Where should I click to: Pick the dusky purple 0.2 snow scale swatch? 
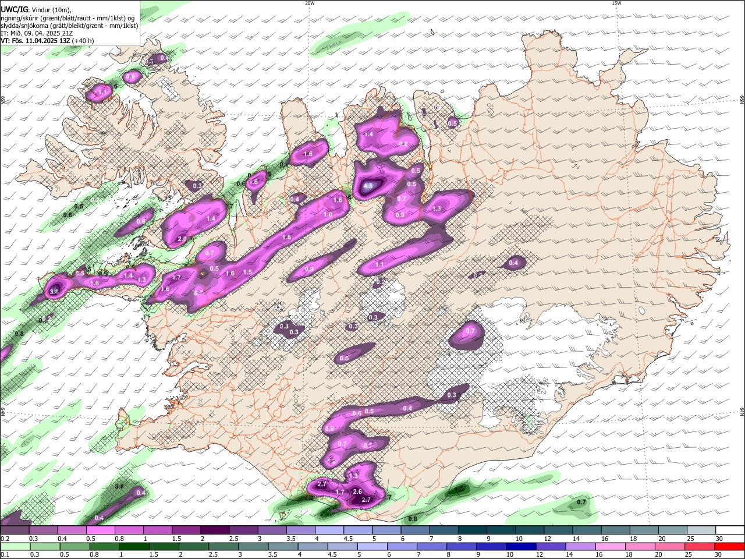(x=15, y=530)
